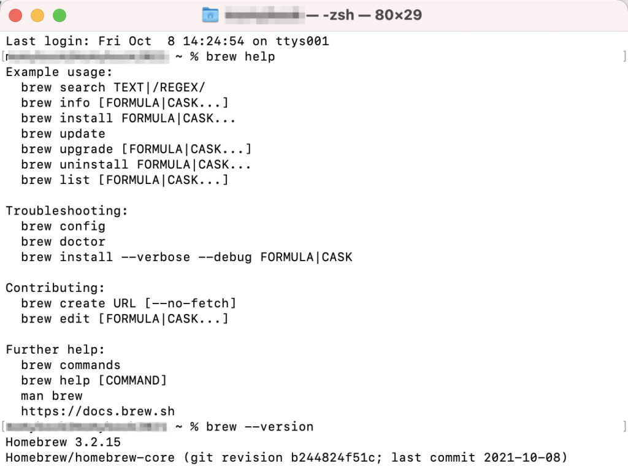Viewport: 628px width, 466px height.
Task: Click the 'brew search TEXT|/REGEX/' line
Action: tap(113, 87)
